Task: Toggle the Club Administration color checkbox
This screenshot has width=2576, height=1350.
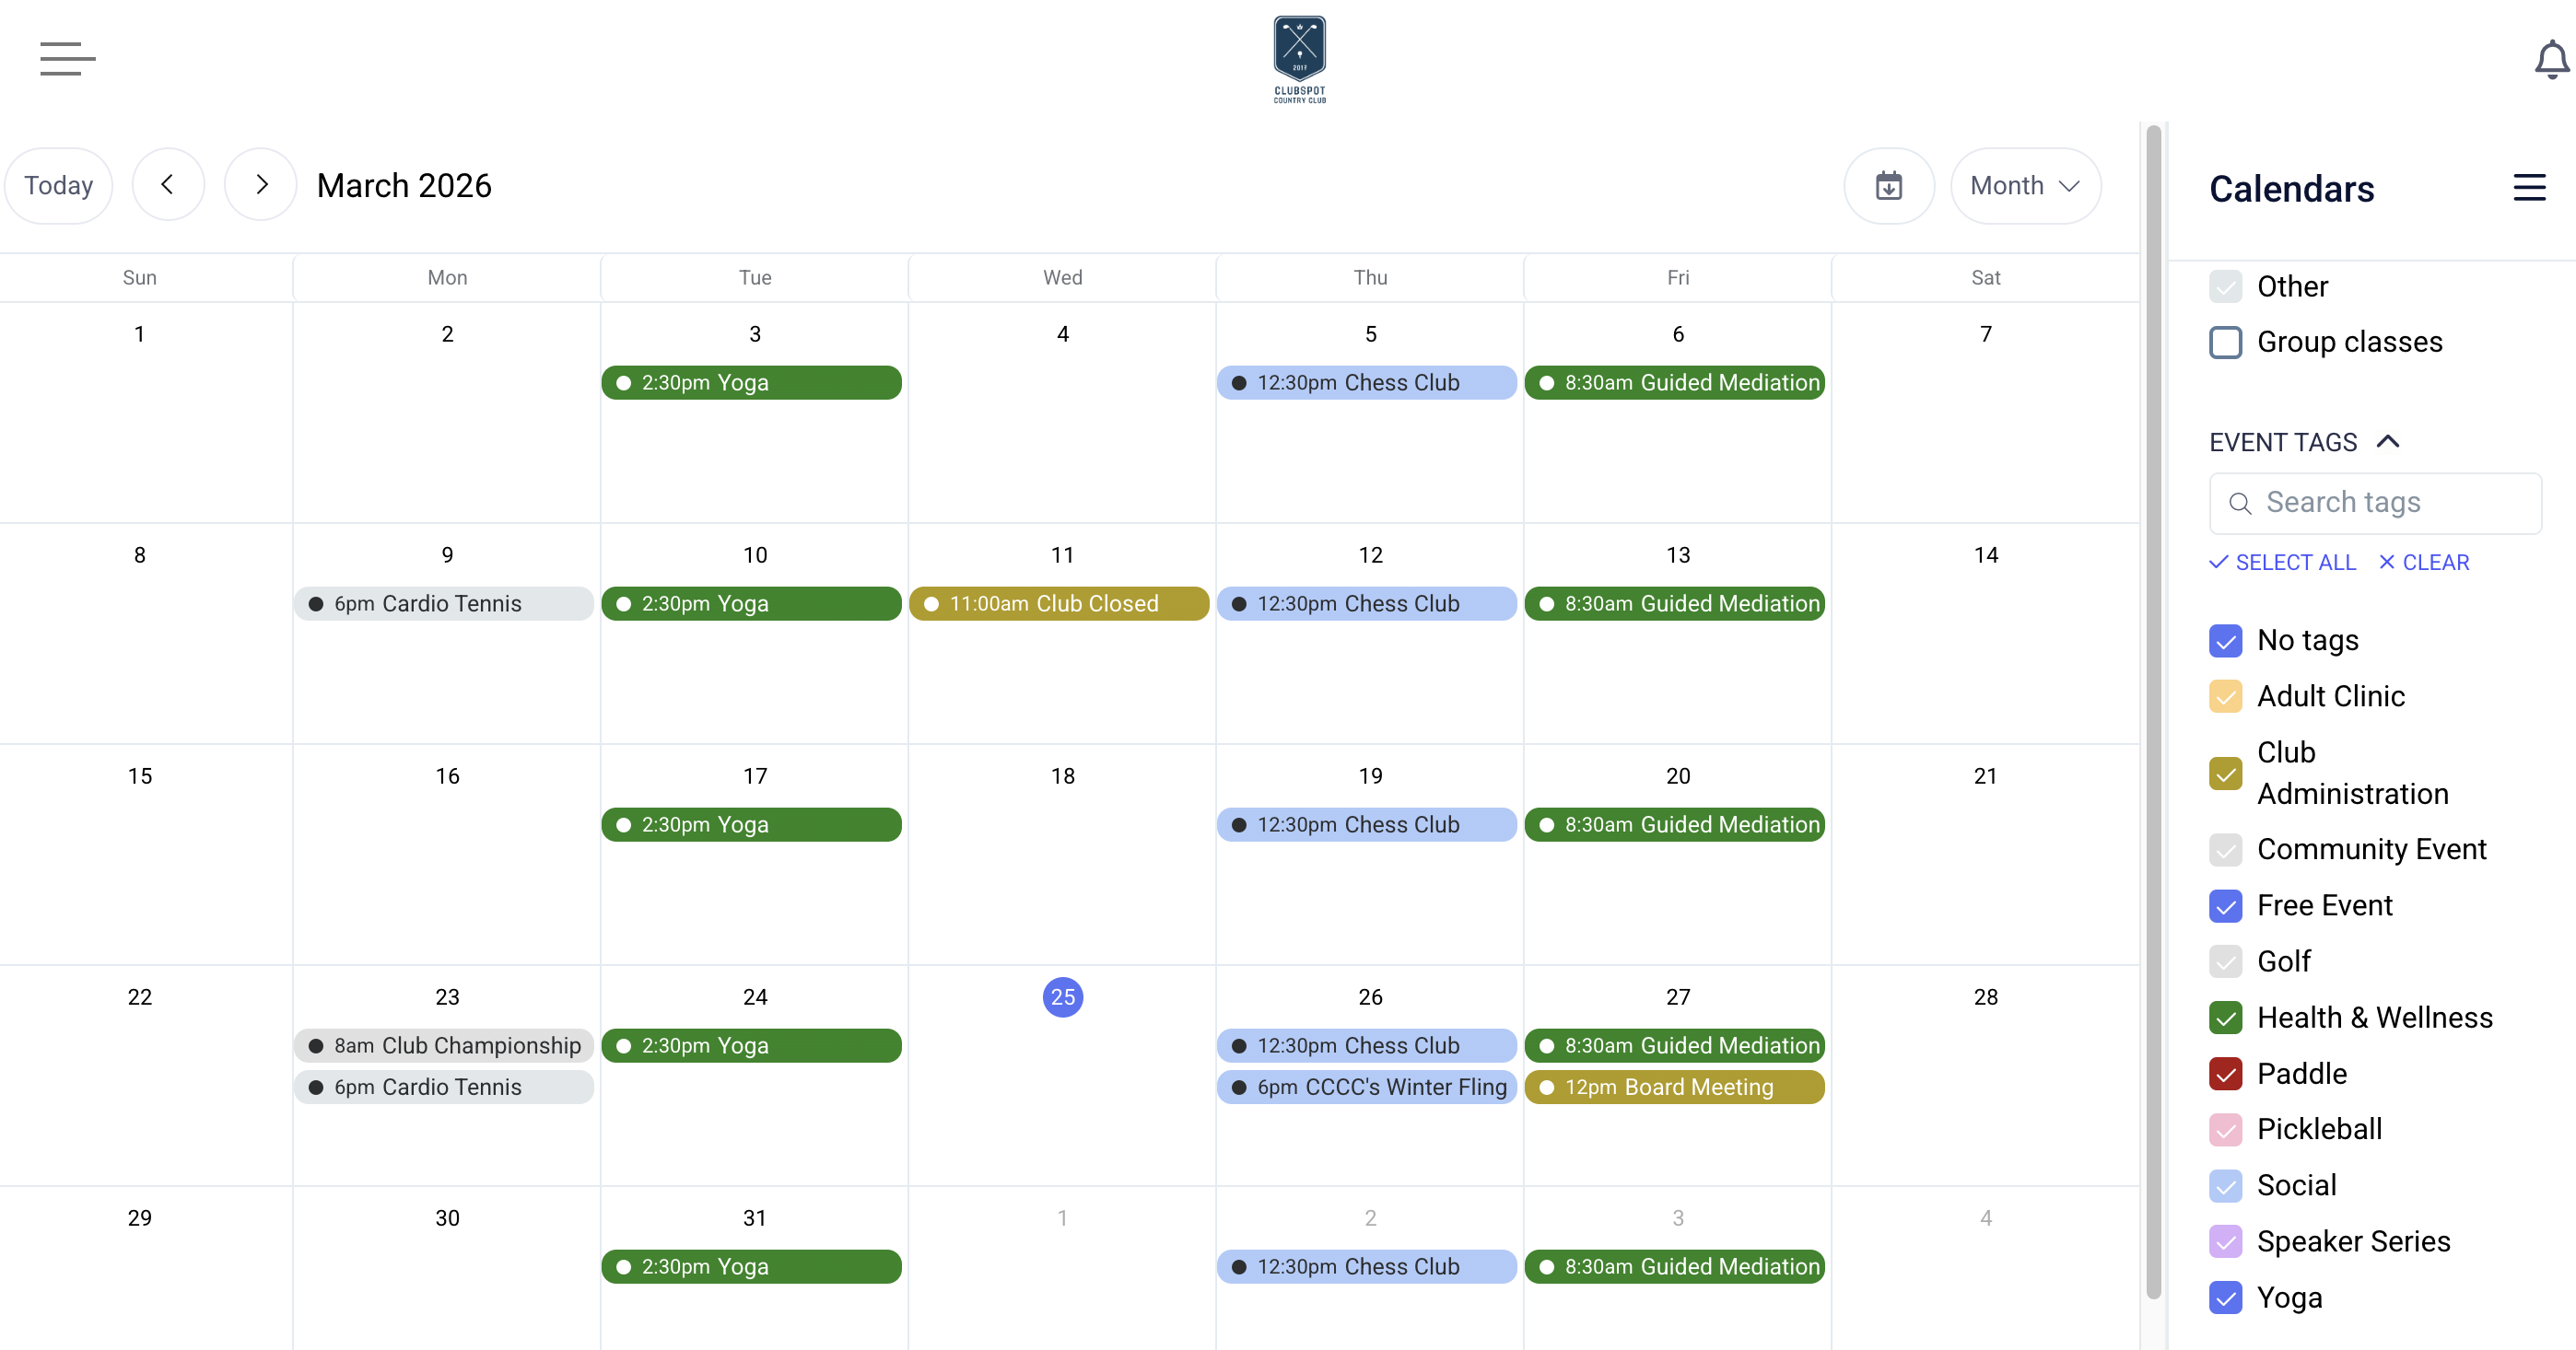Action: [2225, 774]
